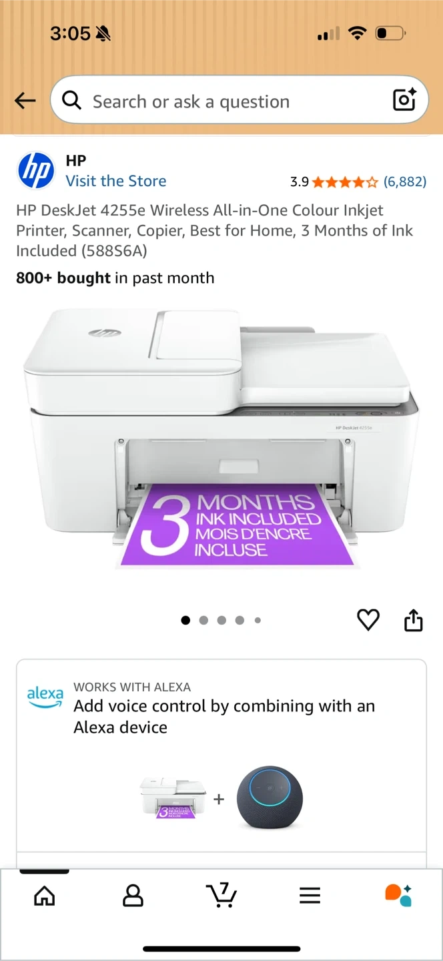Jump to second product image dot
This screenshot has height=961, width=443.
click(x=203, y=621)
